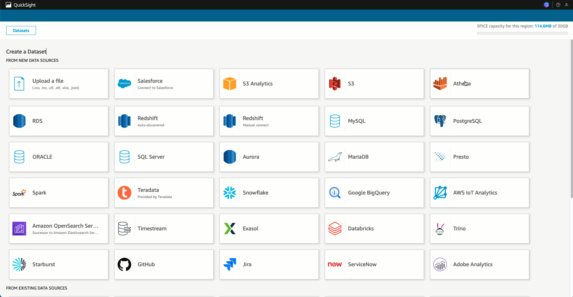Click the Databricks red layers icon
The height and width of the screenshot is (297, 573).
pyautogui.click(x=335, y=229)
